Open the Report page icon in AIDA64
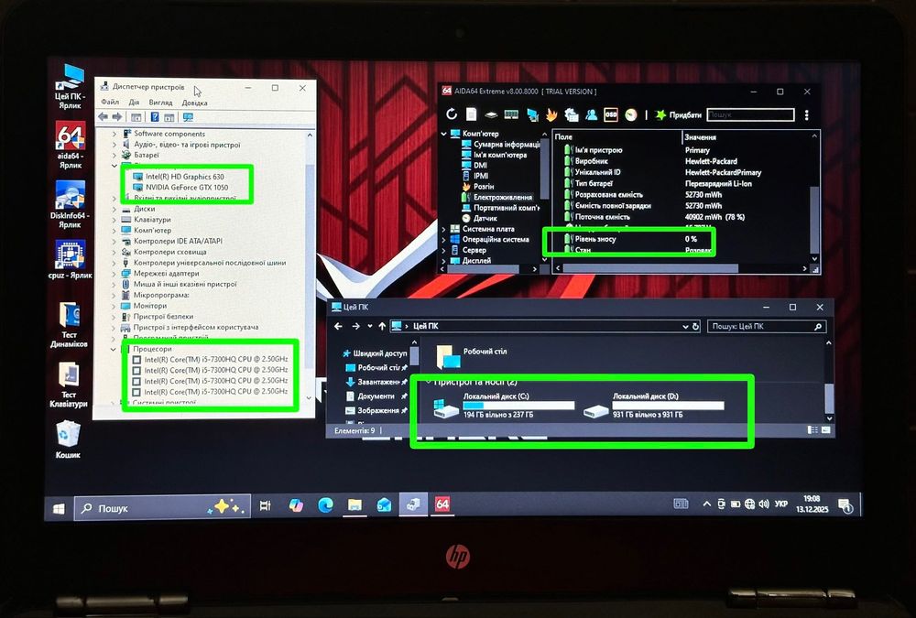Screen dimensions: 916x618 coord(472,114)
